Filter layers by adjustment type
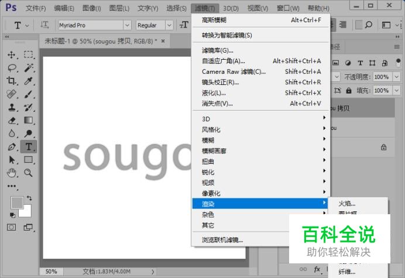405x278 pixels. [348, 63]
